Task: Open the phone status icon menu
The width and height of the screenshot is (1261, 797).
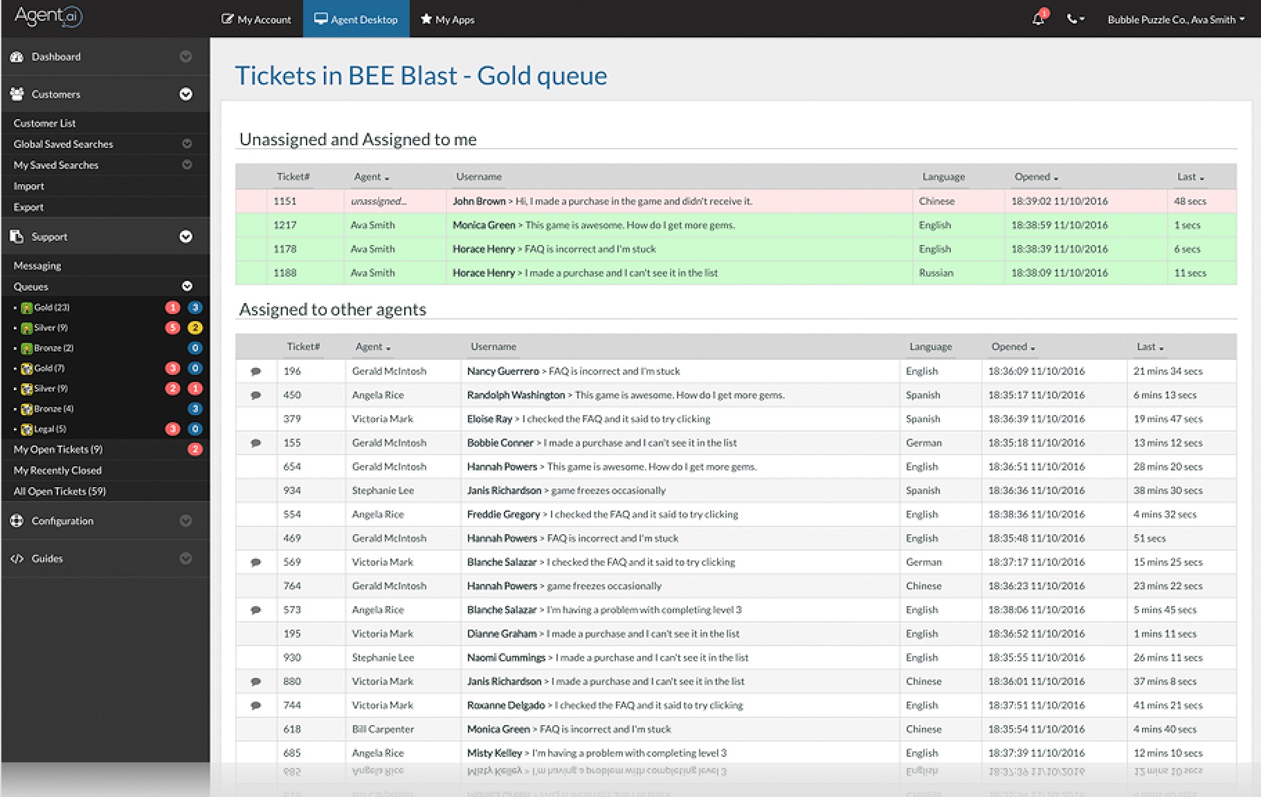Action: [x=1075, y=19]
